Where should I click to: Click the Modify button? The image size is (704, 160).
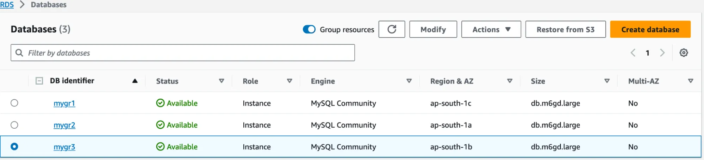click(x=433, y=30)
